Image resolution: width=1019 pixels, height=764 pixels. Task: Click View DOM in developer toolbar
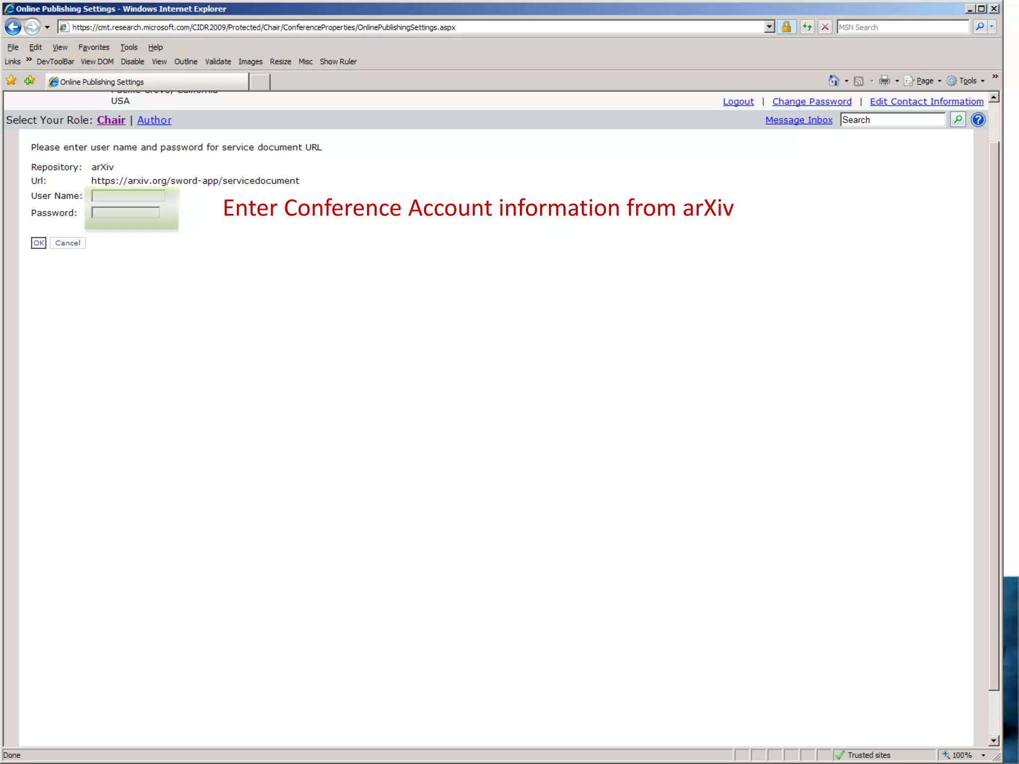(97, 62)
